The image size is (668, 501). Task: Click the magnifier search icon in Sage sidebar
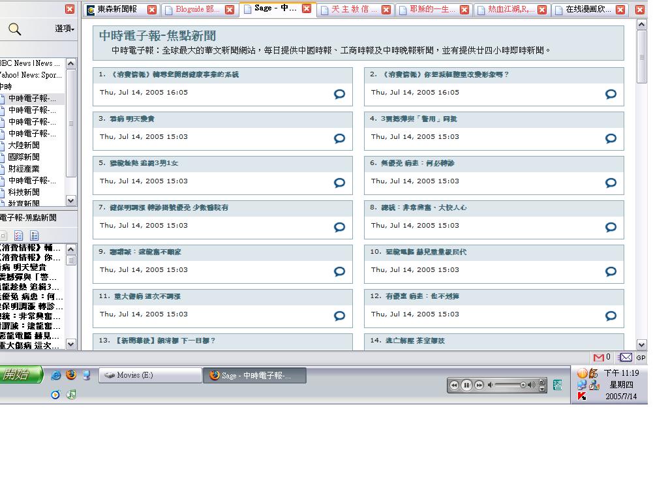[14, 29]
